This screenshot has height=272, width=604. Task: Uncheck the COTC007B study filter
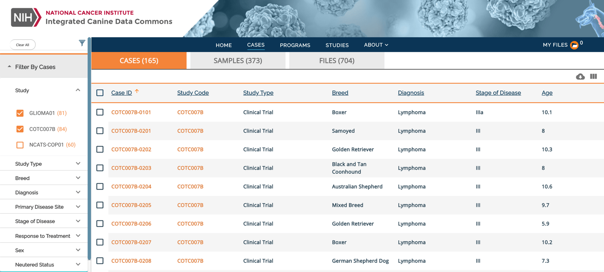[20, 129]
